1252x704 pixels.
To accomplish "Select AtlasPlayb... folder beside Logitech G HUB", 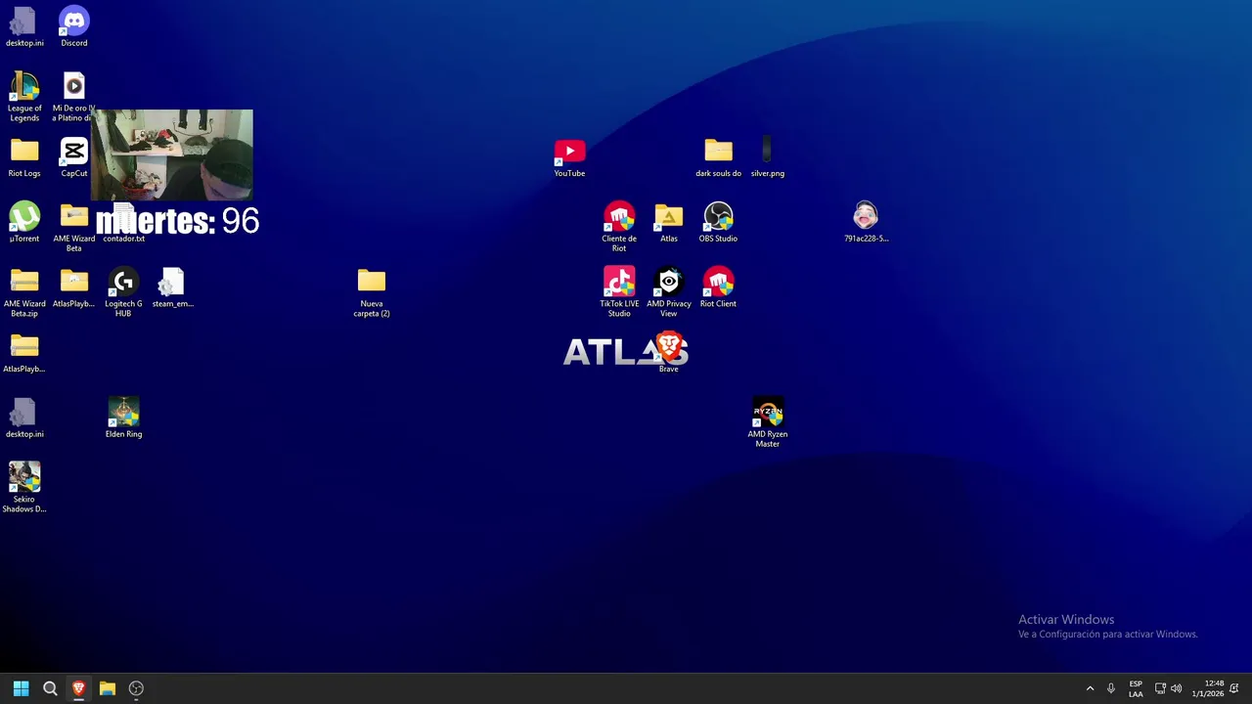I will pyautogui.click(x=74, y=287).
